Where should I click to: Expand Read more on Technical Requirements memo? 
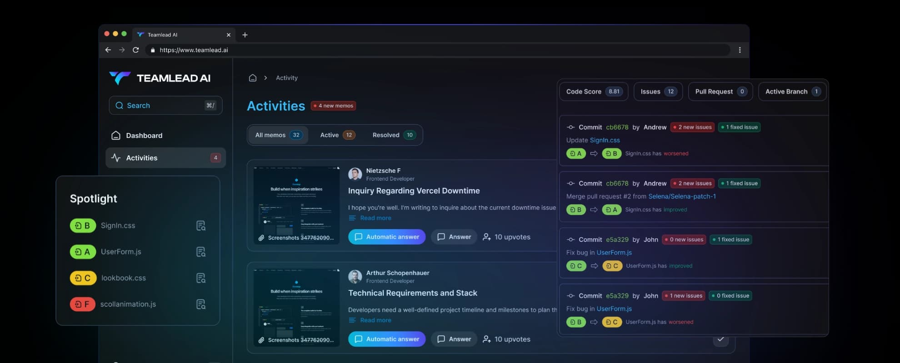click(x=375, y=320)
